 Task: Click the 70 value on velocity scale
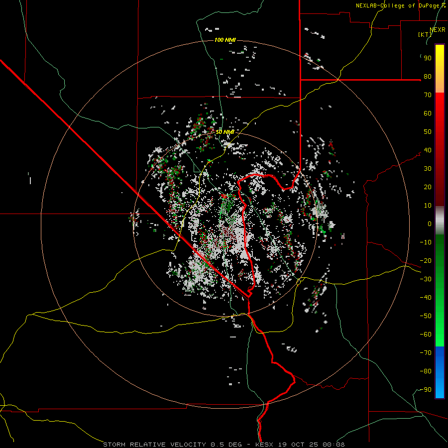pyautogui.click(x=428, y=95)
